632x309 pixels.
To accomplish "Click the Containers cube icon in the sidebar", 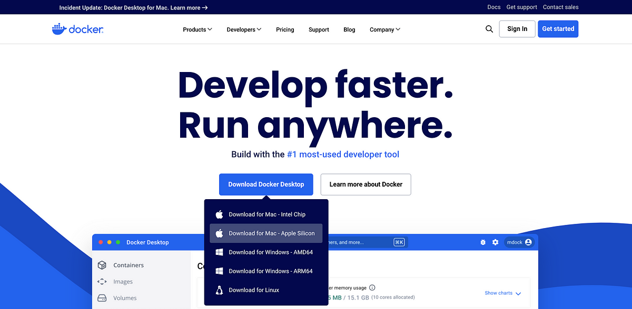I will (x=102, y=265).
